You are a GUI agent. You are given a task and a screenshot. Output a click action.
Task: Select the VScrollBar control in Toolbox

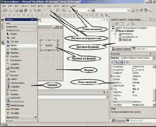tap(21, 113)
